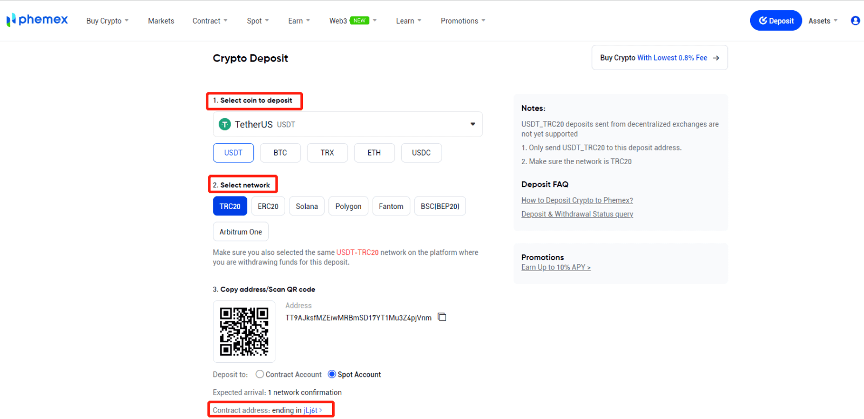The height and width of the screenshot is (419, 864).
Task: View contract address ending in jLj6t
Action: 312,410
